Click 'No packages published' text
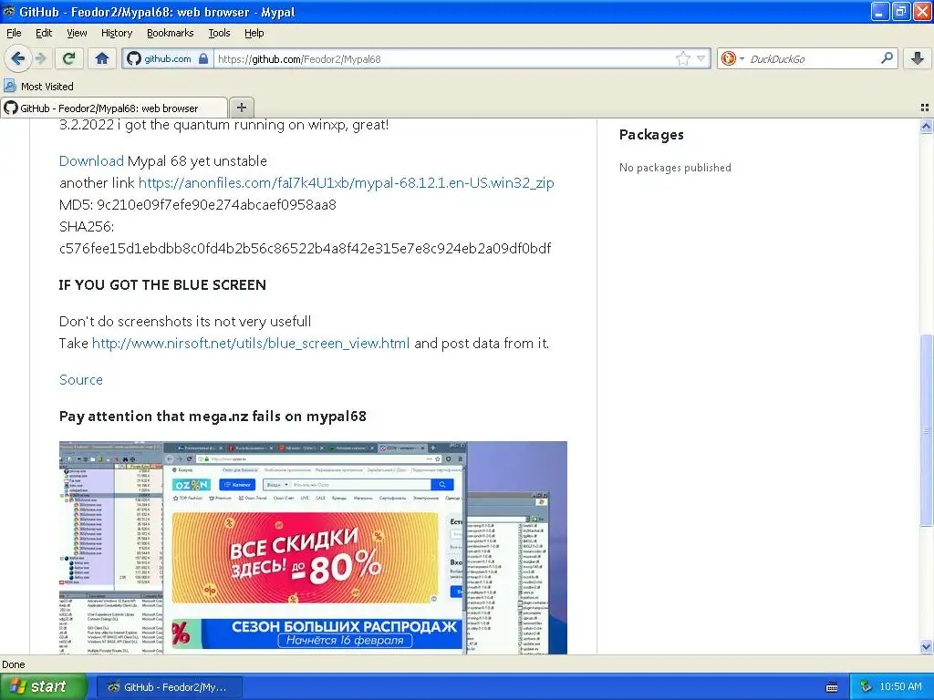Viewport: 934px width, 700px height. click(x=675, y=168)
